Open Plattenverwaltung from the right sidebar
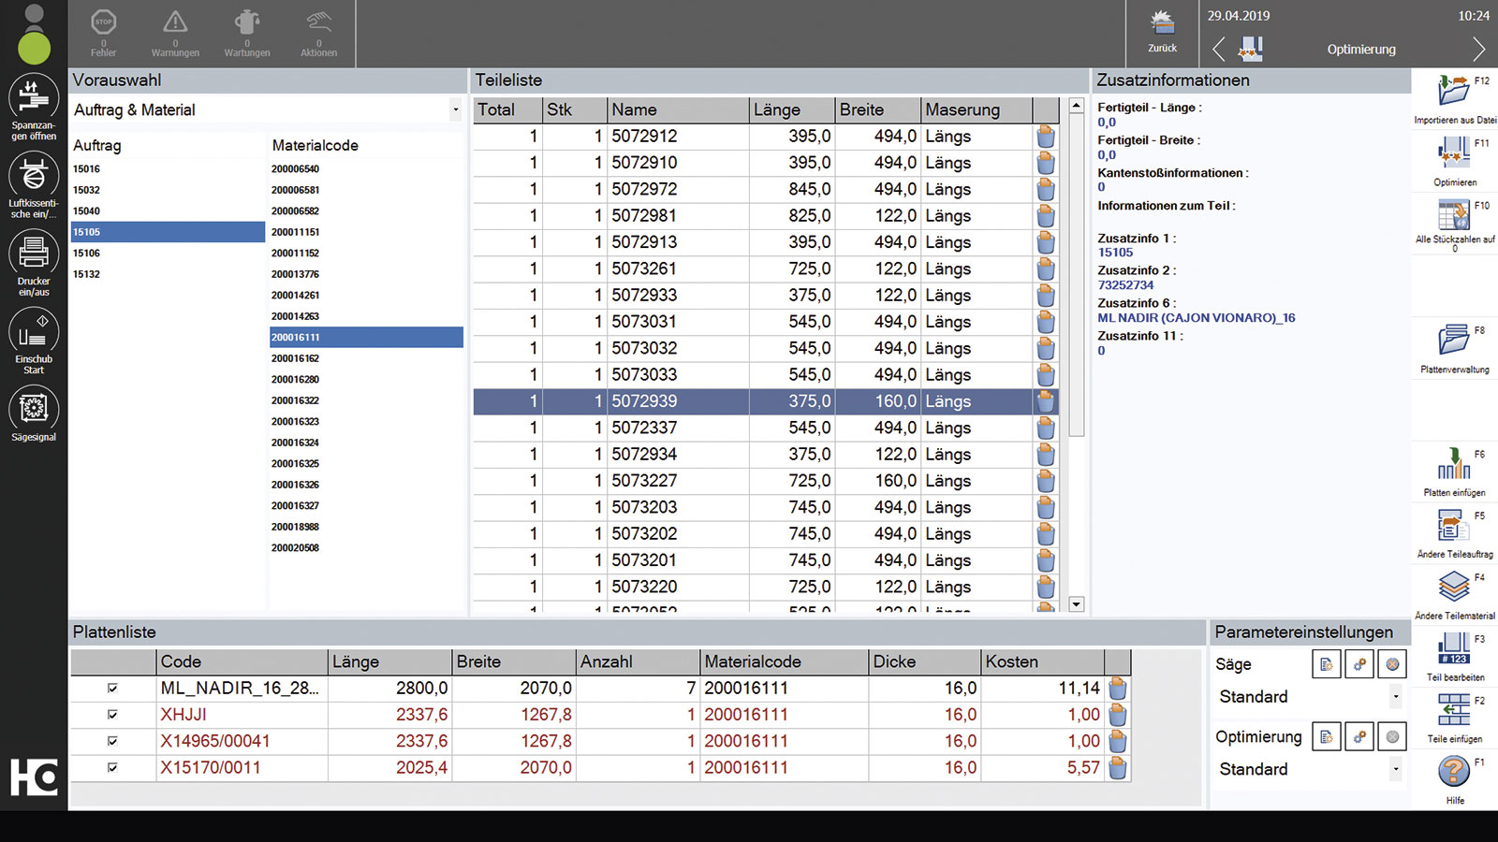Screen dimensions: 1498x842 click(x=1454, y=341)
